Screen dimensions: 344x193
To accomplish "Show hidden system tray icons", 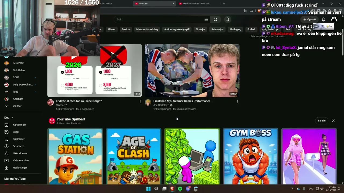I will [x=292, y=189].
